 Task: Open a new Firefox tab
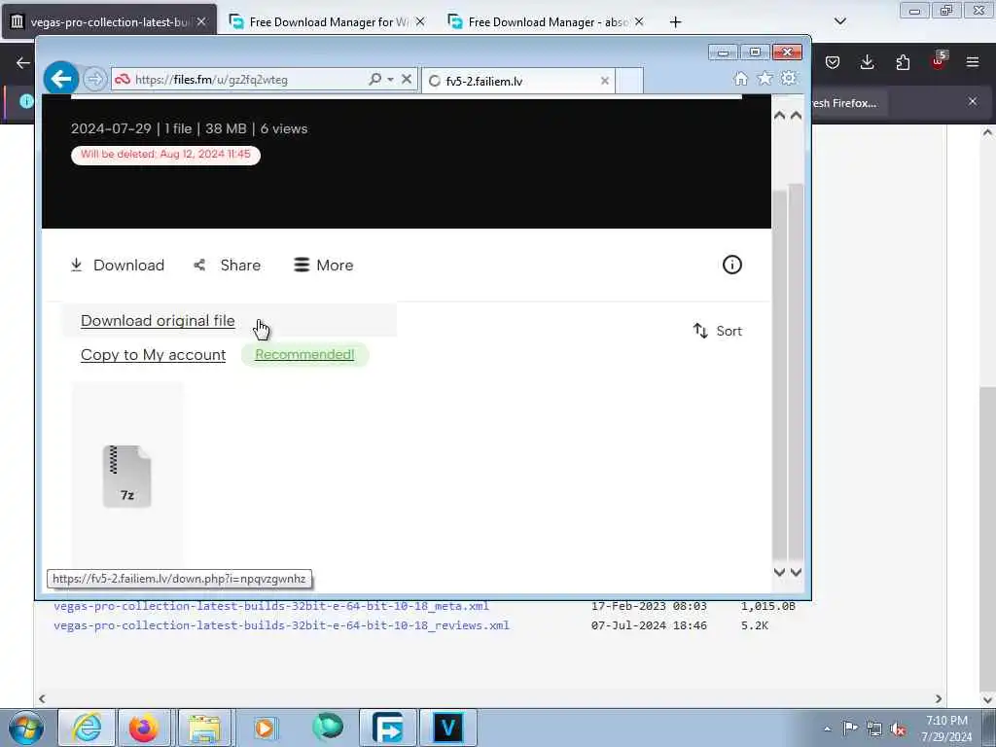(675, 22)
